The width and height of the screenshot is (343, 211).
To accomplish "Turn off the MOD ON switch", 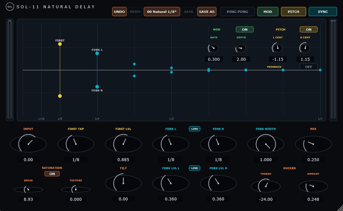I will click(245, 30).
